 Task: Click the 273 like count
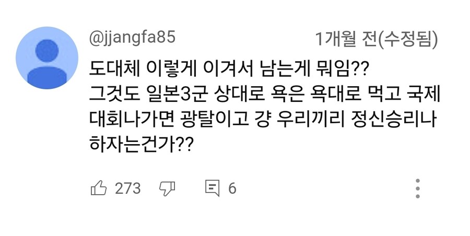pyautogui.click(x=127, y=188)
